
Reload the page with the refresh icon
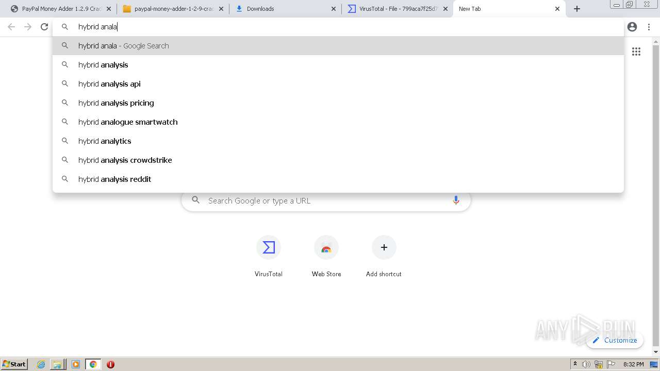click(44, 27)
